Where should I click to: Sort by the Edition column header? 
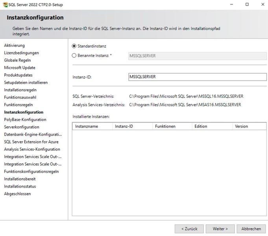(213, 126)
